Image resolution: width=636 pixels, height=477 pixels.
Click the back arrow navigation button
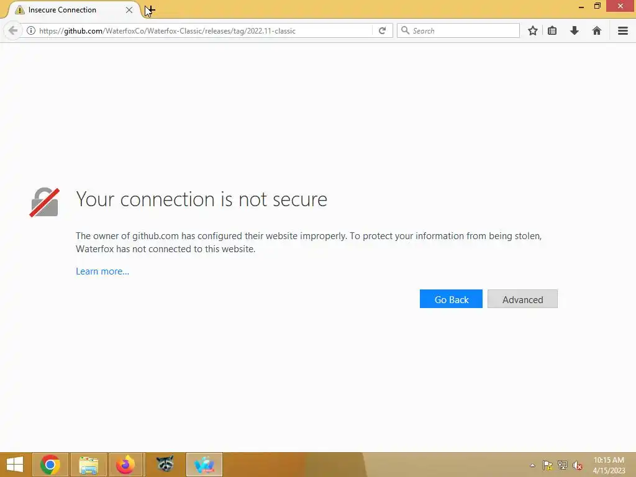click(x=13, y=30)
